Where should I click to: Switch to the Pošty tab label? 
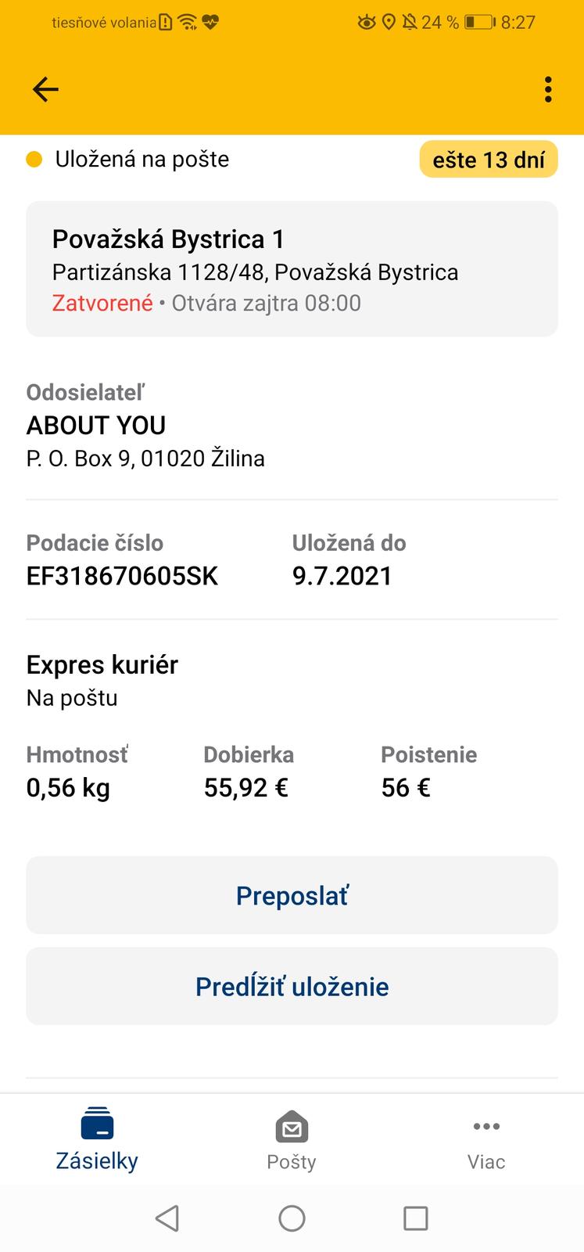[x=292, y=1162]
